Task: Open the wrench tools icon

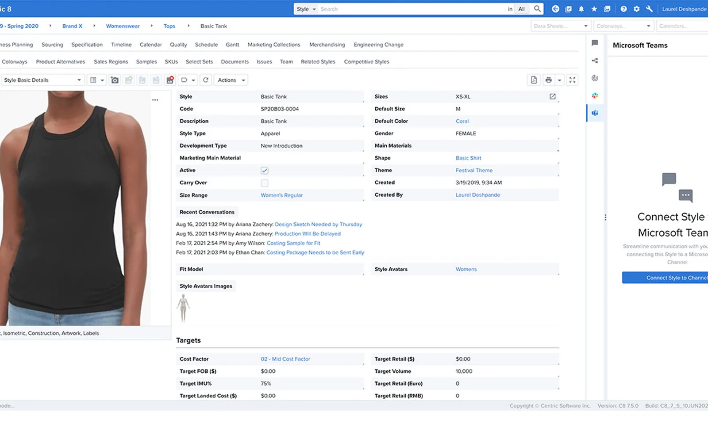Action: (x=649, y=9)
